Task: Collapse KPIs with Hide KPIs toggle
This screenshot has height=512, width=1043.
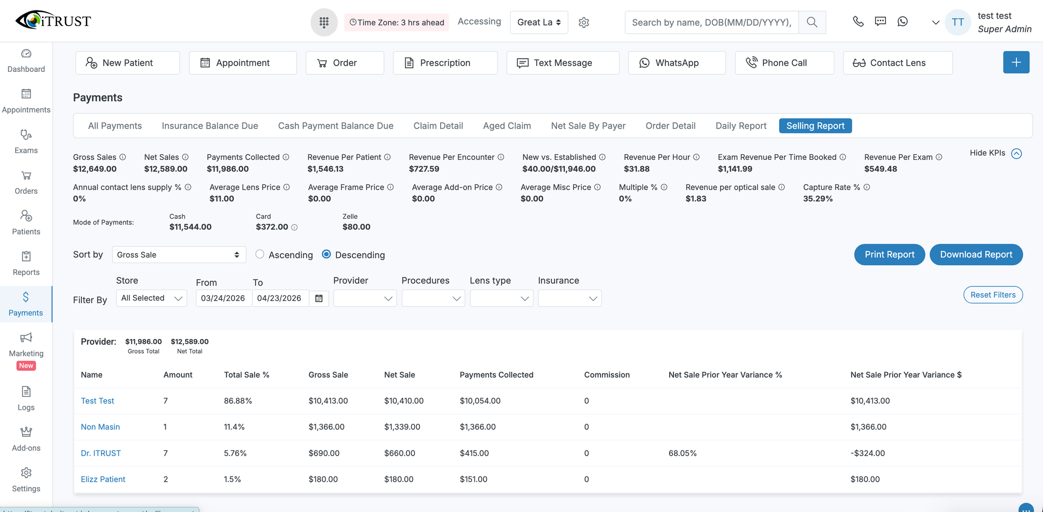Action: (1016, 154)
